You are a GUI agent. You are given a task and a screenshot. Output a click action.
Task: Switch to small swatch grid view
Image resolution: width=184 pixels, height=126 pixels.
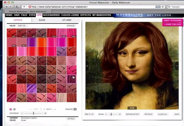10,109
